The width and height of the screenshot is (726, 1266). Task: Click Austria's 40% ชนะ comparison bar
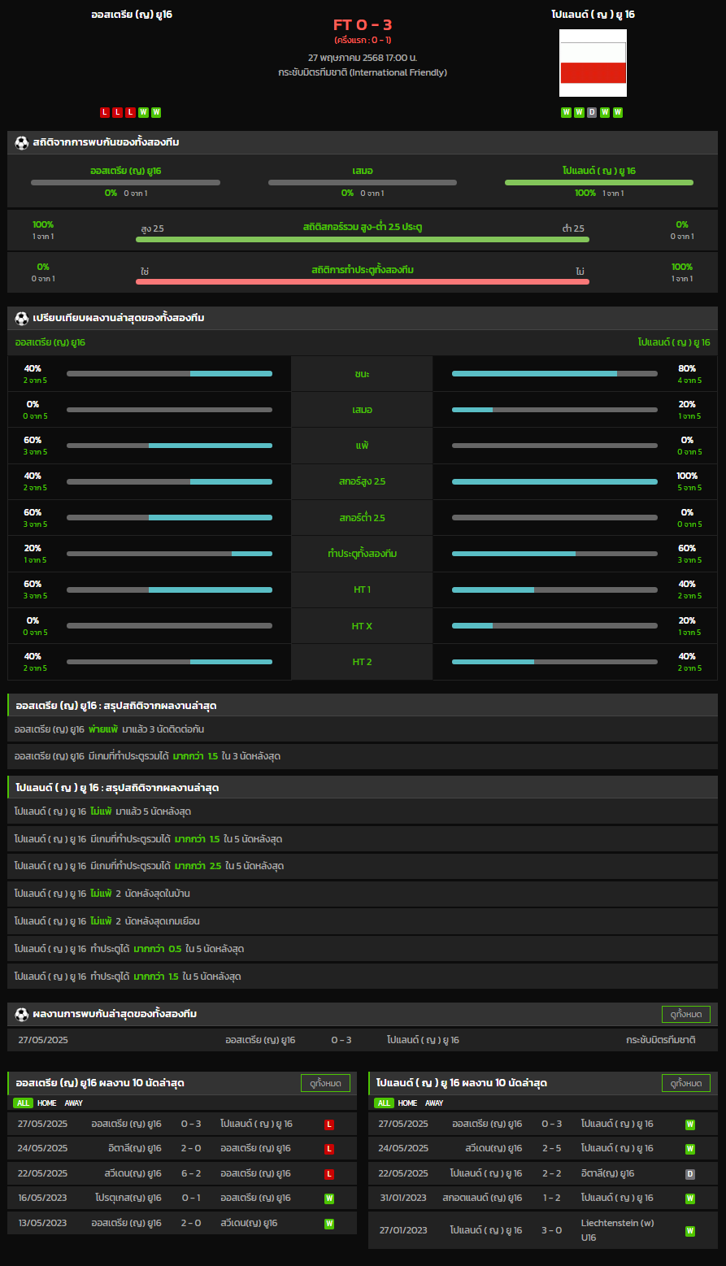(x=169, y=373)
